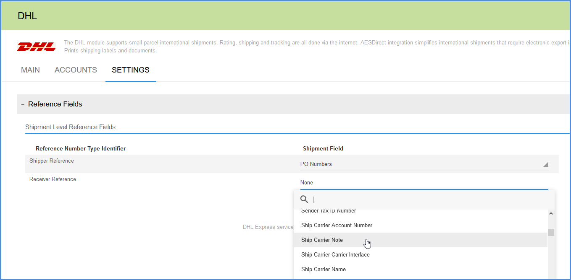
Task: Select Ship Carrier Account Number option
Action: click(337, 225)
